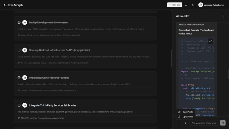This screenshot has height=129, width=229.
Task: Click the upload icon beside Upload File
Action: 179,116
